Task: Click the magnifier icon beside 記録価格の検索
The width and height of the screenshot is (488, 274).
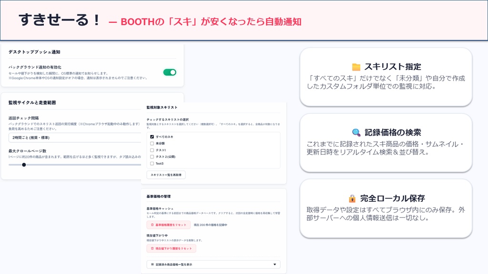Action: [x=356, y=133]
